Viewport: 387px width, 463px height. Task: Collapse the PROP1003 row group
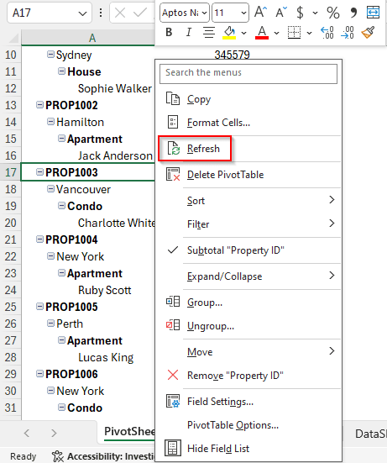tap(39, 172)
